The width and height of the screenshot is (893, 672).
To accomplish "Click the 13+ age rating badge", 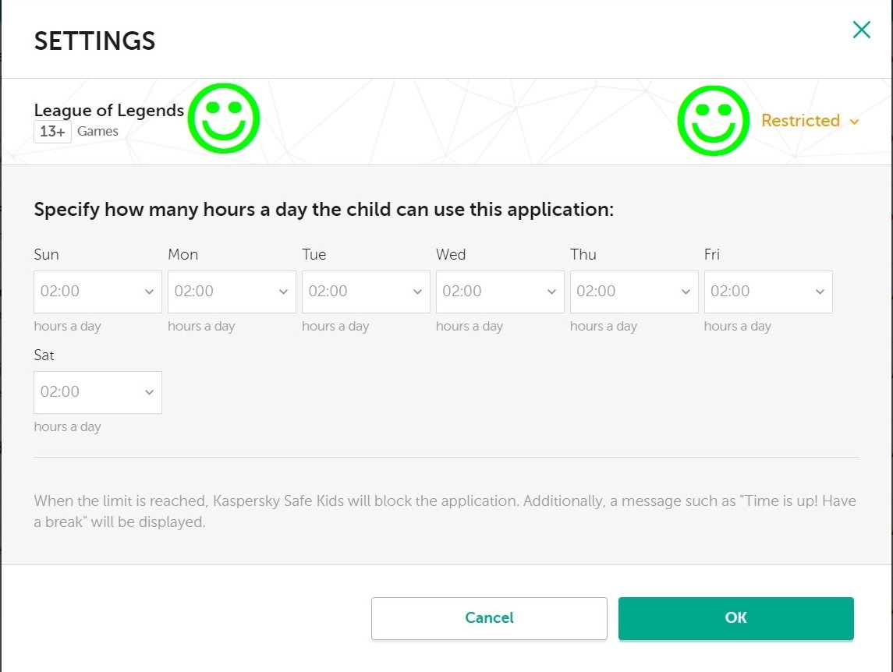I will pos(52,132).
